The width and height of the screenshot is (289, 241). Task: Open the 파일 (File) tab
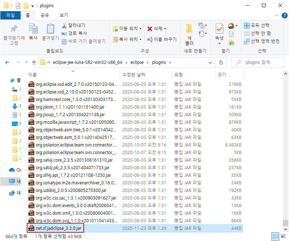click(10, 15)
